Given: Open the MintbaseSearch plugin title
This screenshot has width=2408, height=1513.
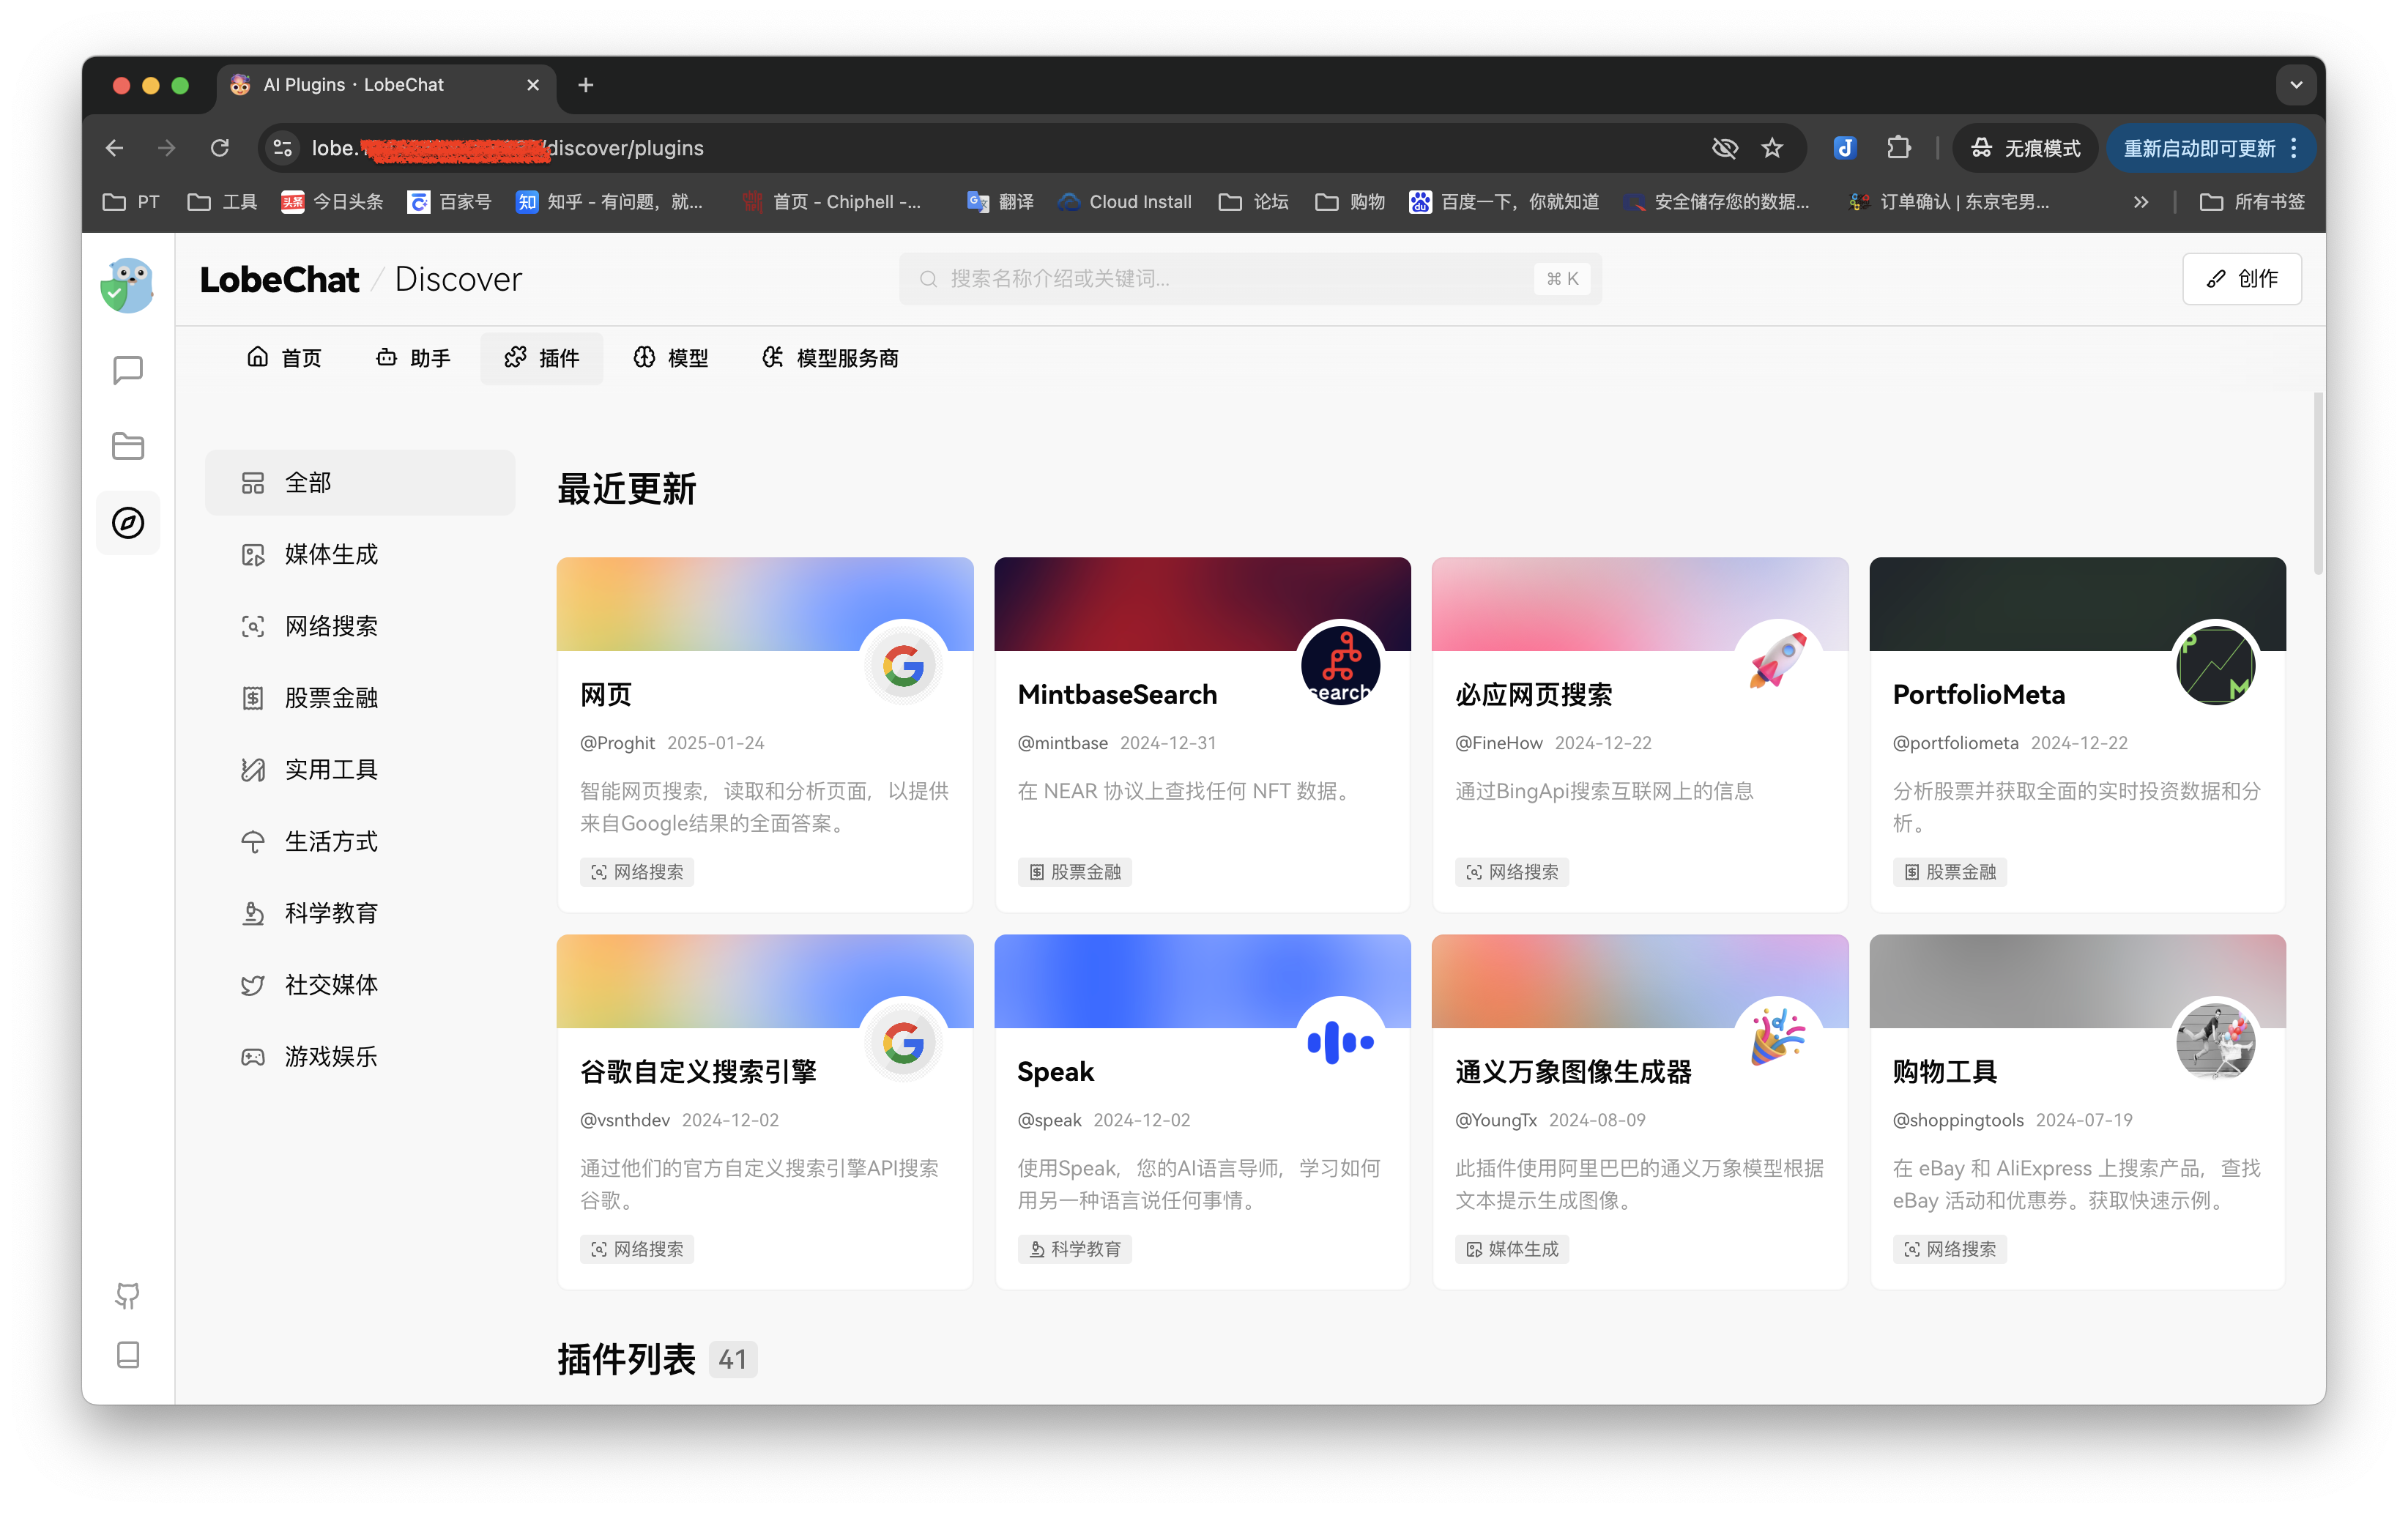Looking at the screenshot, I should [1117, 694].
